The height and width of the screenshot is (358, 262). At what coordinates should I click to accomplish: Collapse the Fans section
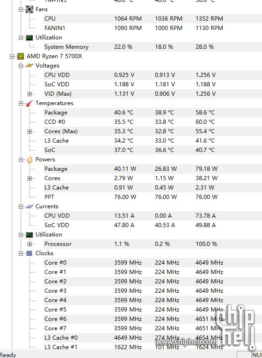point(21,9)
